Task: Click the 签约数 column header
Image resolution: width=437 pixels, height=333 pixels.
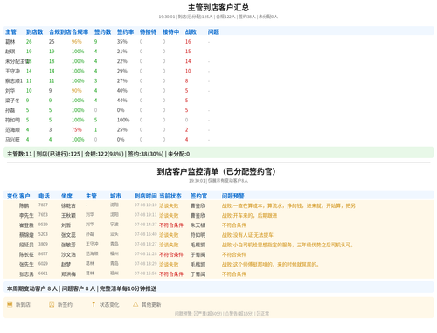Action: pos(102,32)
